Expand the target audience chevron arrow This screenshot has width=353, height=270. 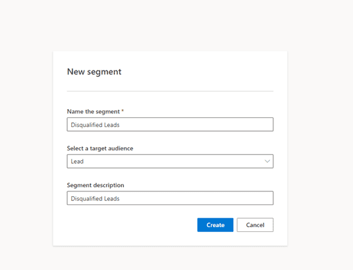click(267, 161)
